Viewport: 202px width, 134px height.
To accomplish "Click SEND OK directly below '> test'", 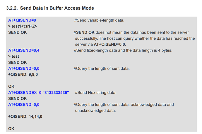I will (17, 62).
